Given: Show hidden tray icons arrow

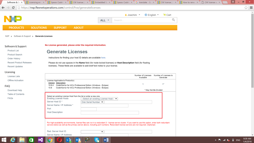Looking at the screenshot, I should (x=215, y=140).
